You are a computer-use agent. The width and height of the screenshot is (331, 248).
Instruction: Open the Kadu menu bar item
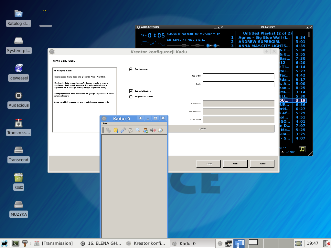click(x=105, y=124)
